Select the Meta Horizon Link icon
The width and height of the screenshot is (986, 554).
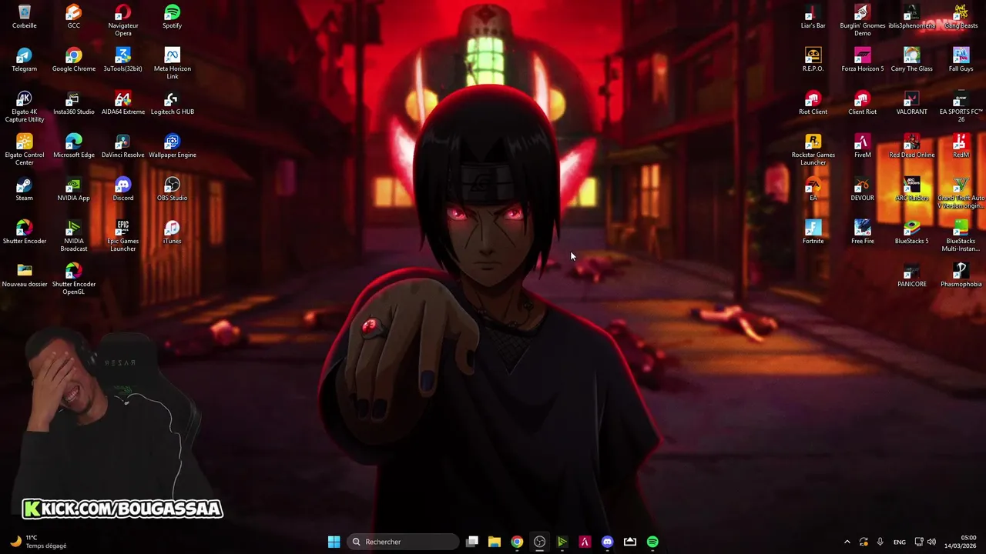[173, 63]
